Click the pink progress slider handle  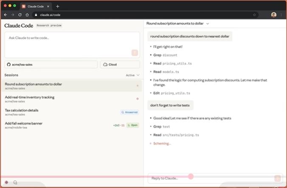pos(191,177)
